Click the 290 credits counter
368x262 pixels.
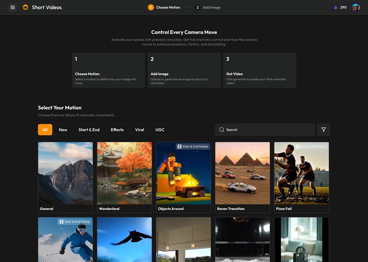click(x=343, y=7)
